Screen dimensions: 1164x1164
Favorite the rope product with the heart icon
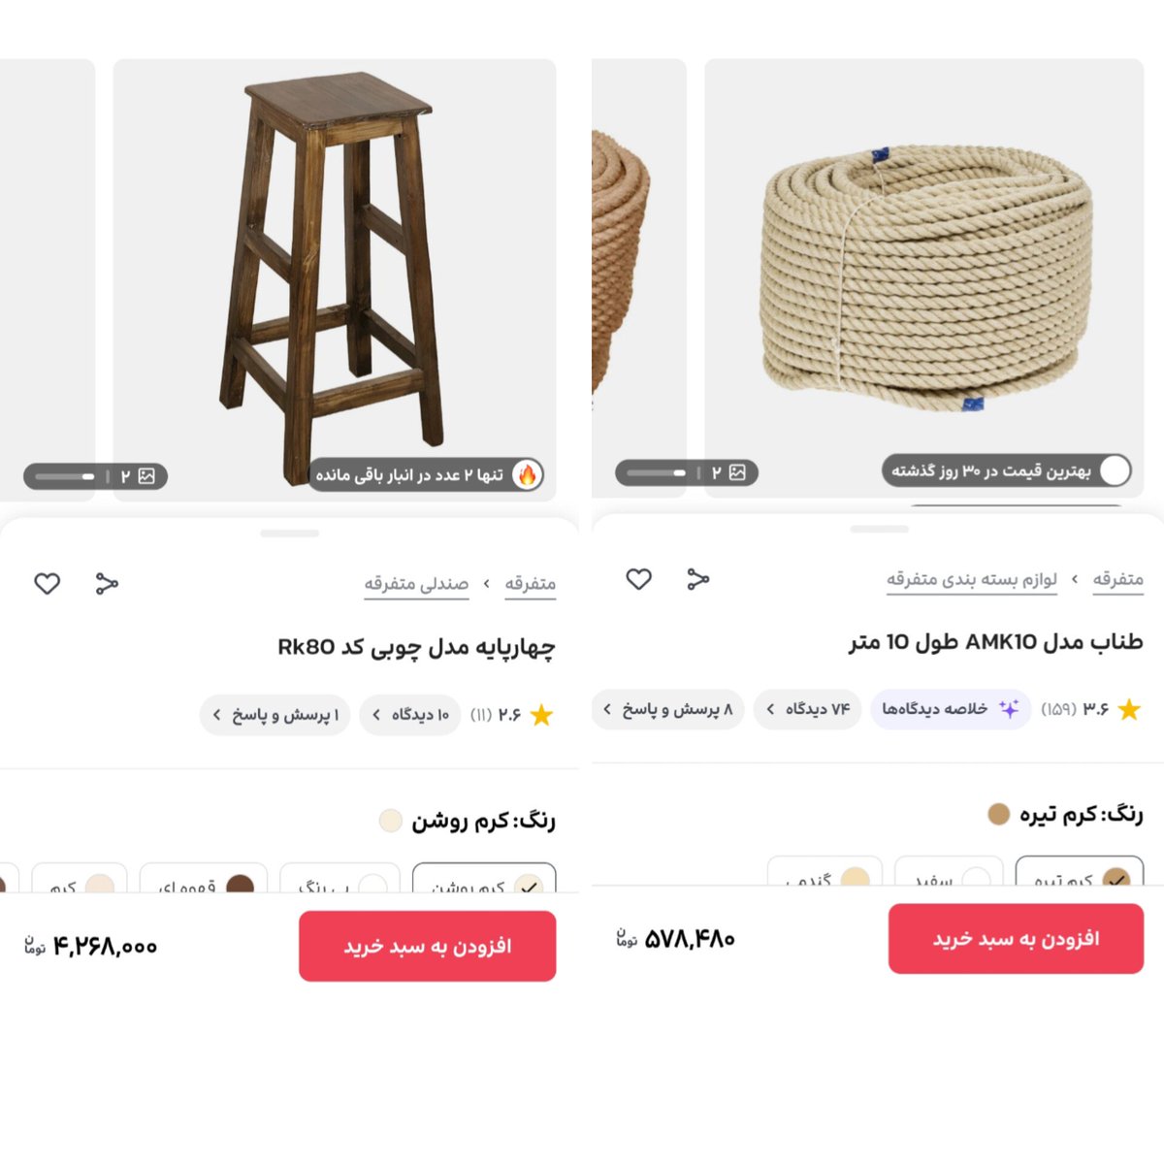point(638,579)
